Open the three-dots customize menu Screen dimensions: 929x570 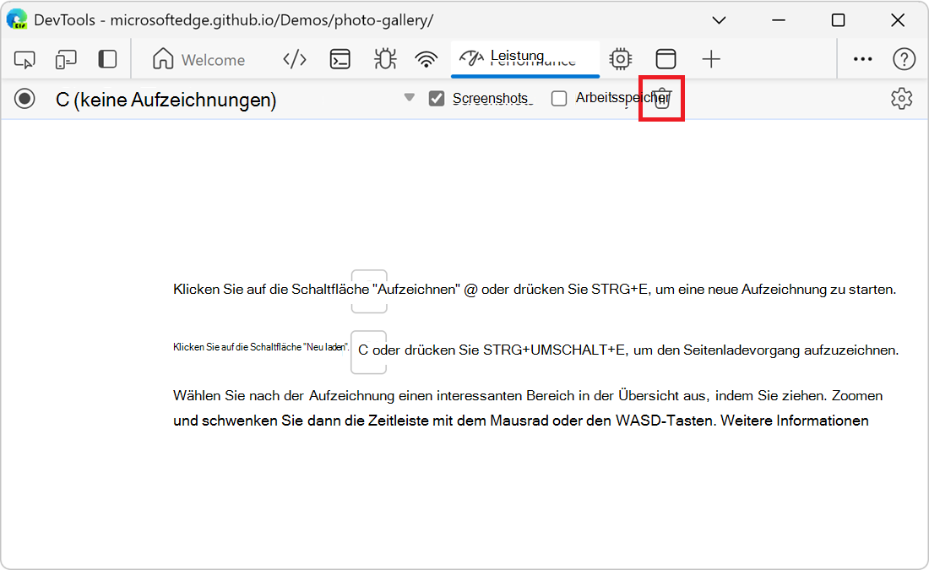pos(862,59)
